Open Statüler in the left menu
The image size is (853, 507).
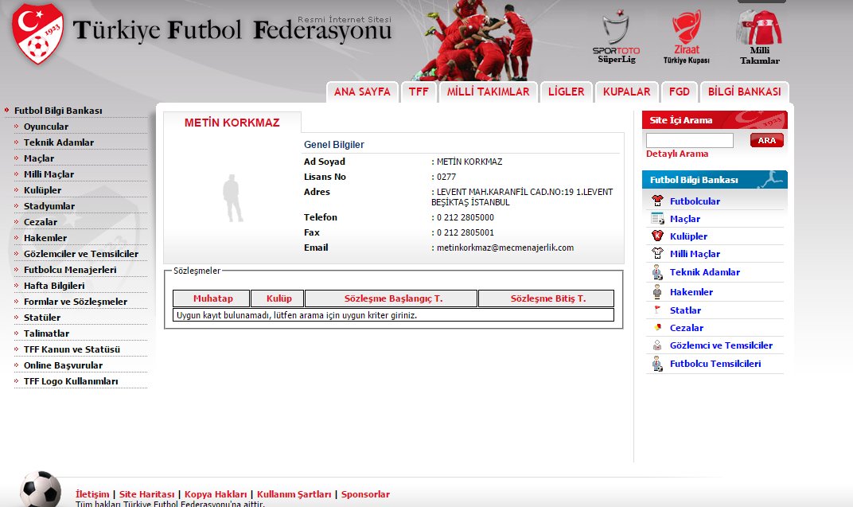42,317
